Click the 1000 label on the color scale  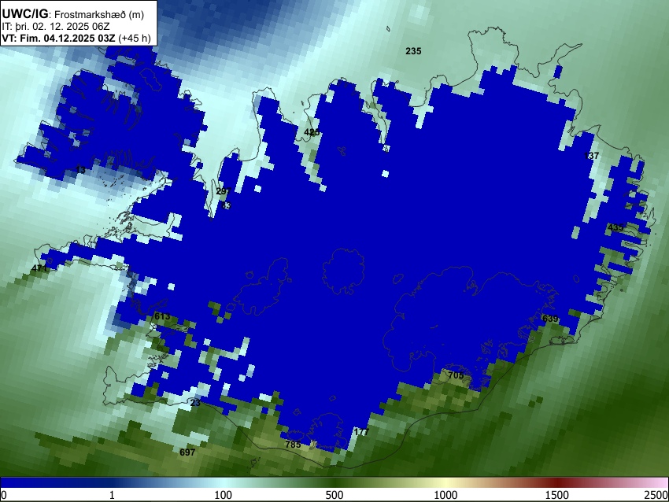pyautogui.click(x=445, y=495)
